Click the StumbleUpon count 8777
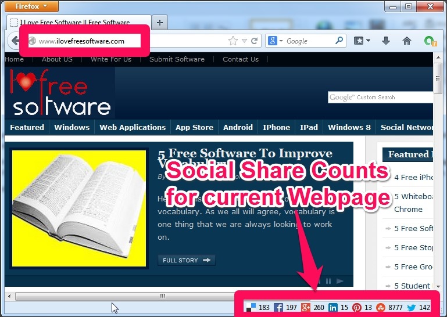 [x=395, y=308]
